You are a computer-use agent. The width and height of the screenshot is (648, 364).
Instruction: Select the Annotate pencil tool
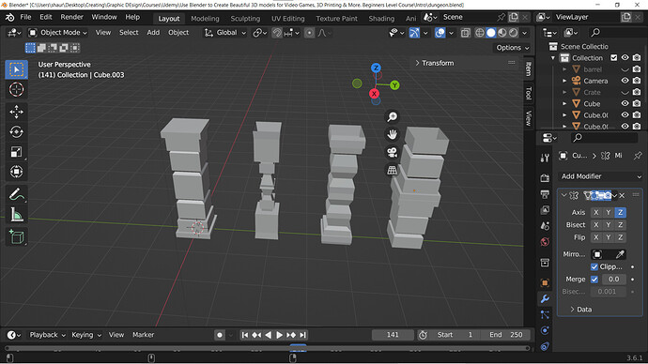[17, 194]
